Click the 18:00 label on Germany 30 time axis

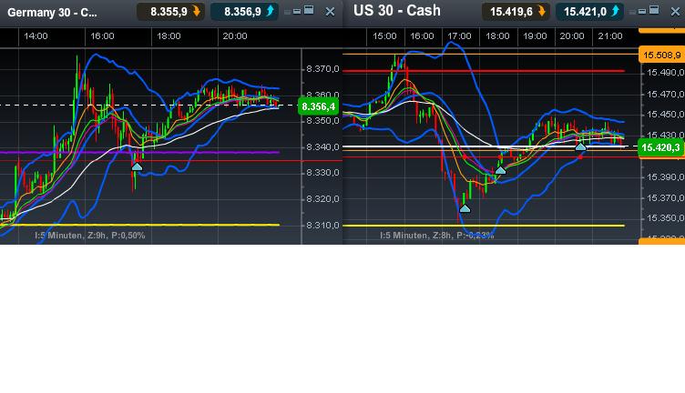point(169,36)
